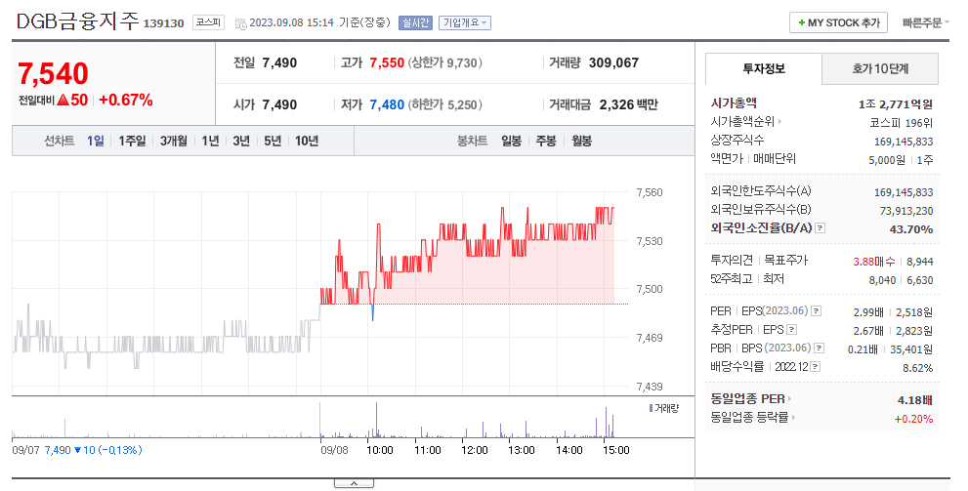The height and width of the screenshot is (491, 968).
Task: Click the stock code 139130
Action: click(x=163, y=23)
